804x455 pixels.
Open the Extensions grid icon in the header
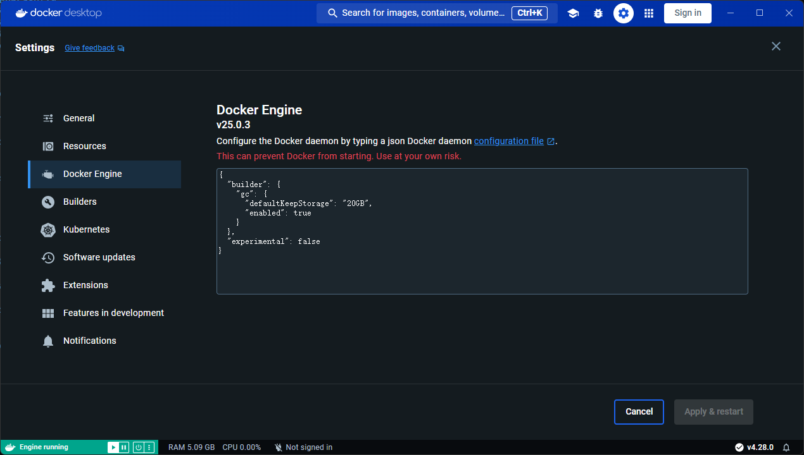pos(649,13)
